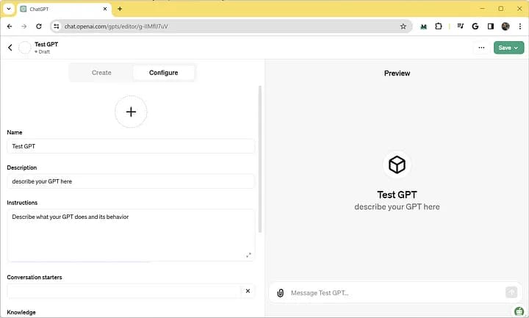The height and width of the screenshot is (318, 529).
Task: Click the Name field containing Test GPT
Action: pyautogui.click(x=131, y=146)
